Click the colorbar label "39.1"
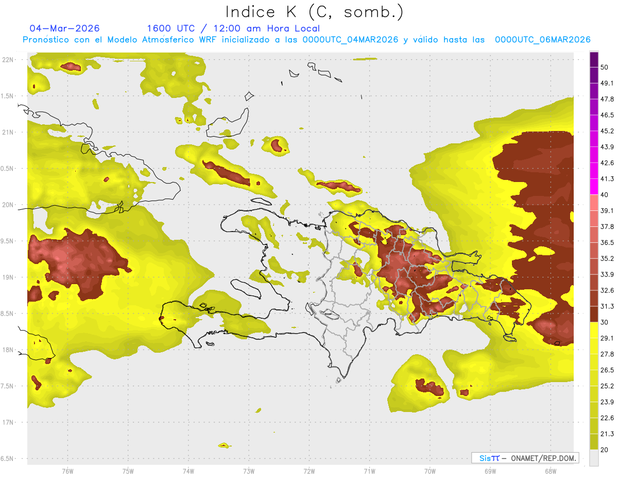The height and width of the screenshot is (478, 618). click(x=607, y=211)
